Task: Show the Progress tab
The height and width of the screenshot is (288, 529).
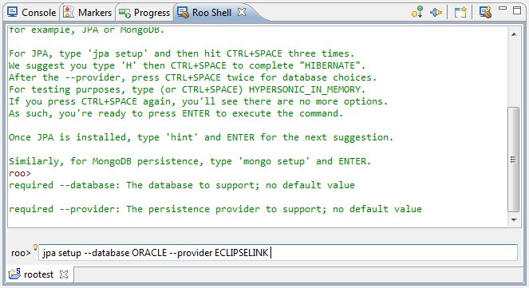Action: point(144,13)
